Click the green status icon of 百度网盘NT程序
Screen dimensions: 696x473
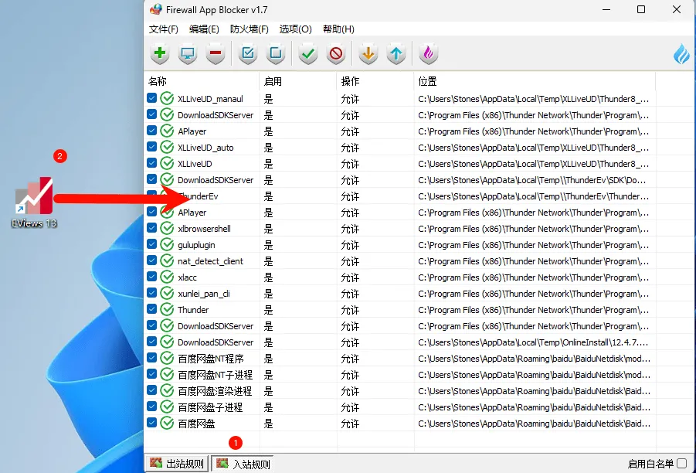pos(167,358)
